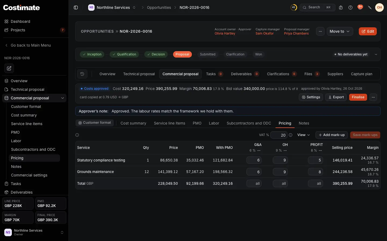Toggle the sidebar panel icon
The height and width of the screenshot is (241, 387).
click(76, 7)
